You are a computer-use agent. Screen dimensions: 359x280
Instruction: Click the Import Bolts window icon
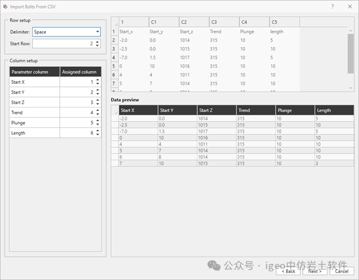coord(5,6)
